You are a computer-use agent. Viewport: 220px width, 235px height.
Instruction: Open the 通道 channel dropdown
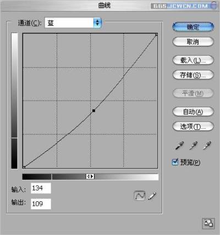[x=73, y=23]
